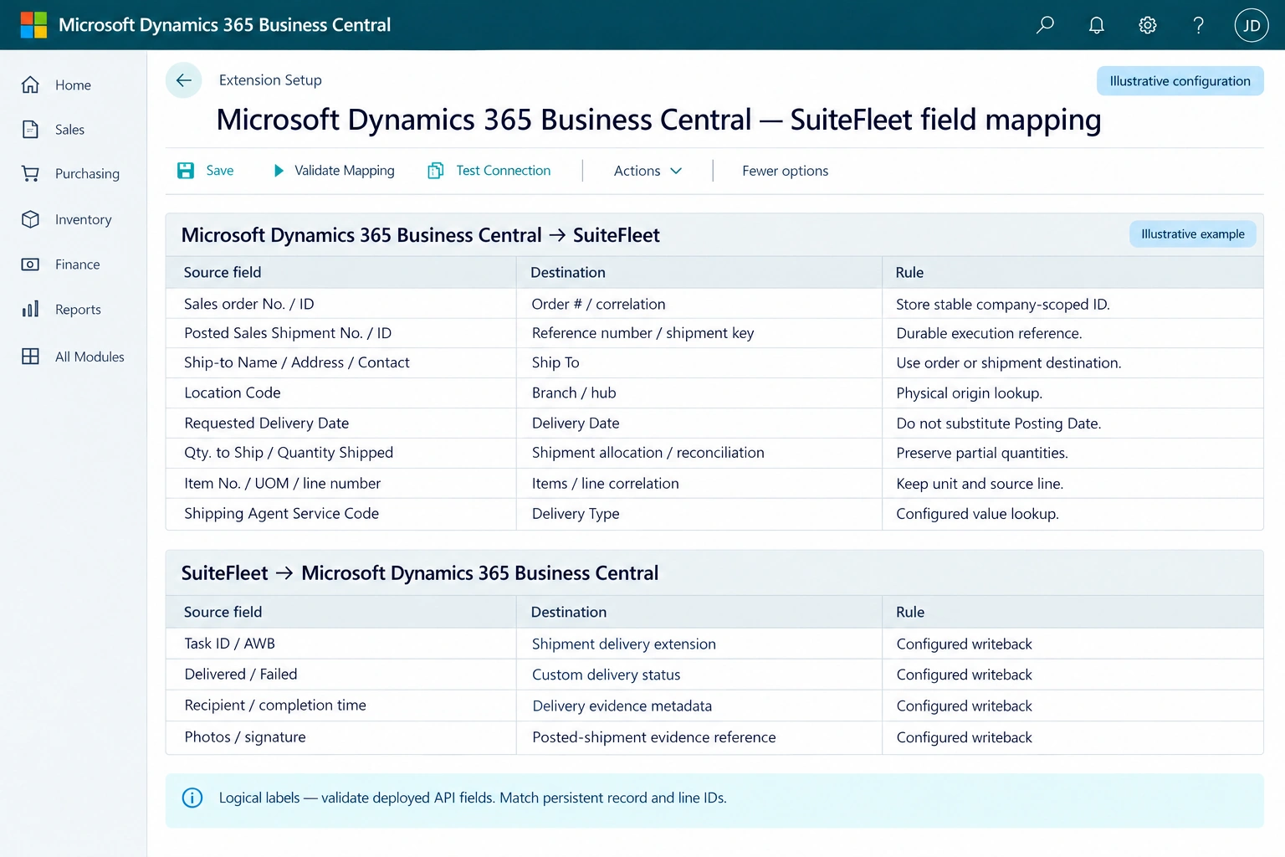Open the settings gear icon
The image size is (1285, 857).
pyautogui.click(x=1148, y=25)
